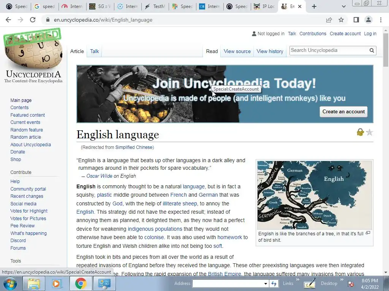Expand the Links toolbar chevron on taskbar

(298, 280)
